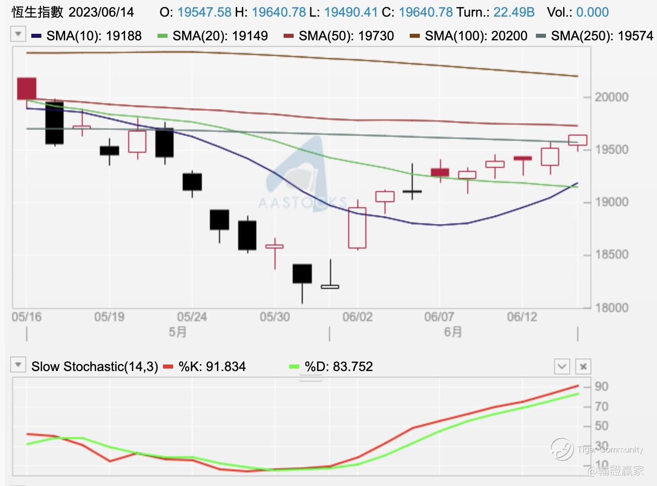Click the 90 level on the stochastic axis
Viewport: 657px width, 486px height.
601,387
